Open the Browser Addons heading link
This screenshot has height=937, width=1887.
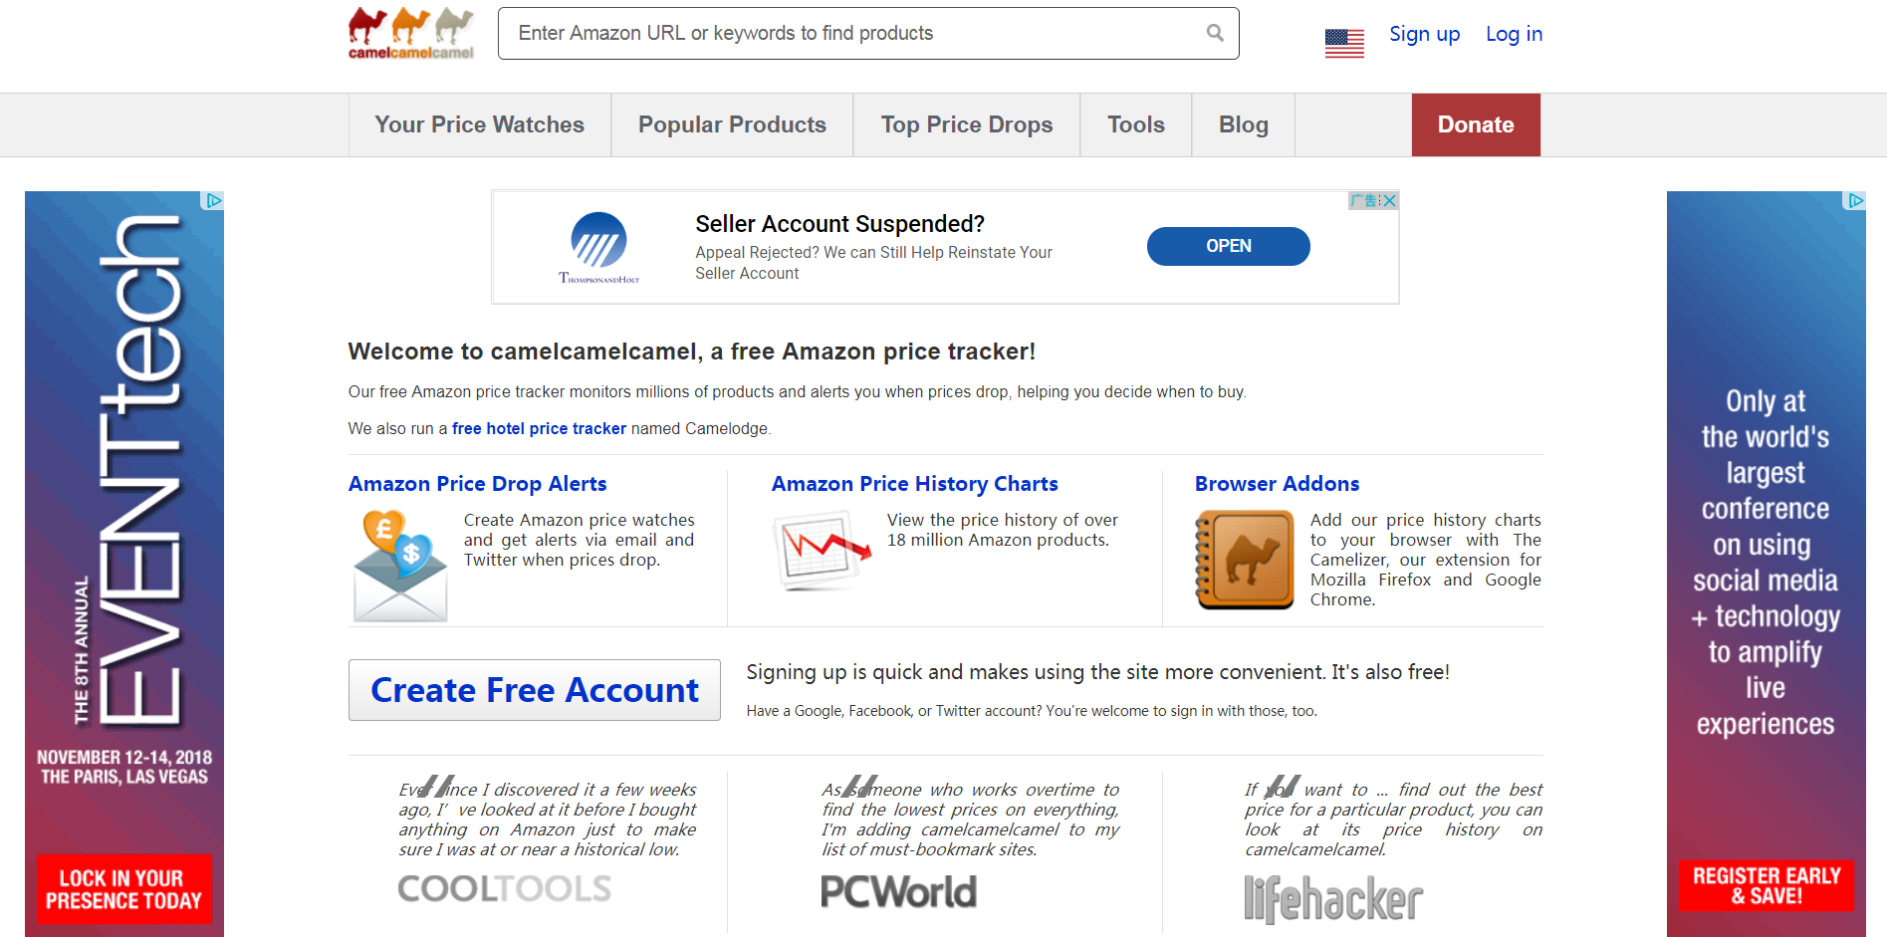point(1277,484)
